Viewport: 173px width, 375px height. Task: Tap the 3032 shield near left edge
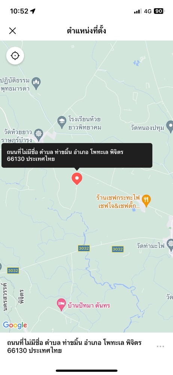point(13,271)
